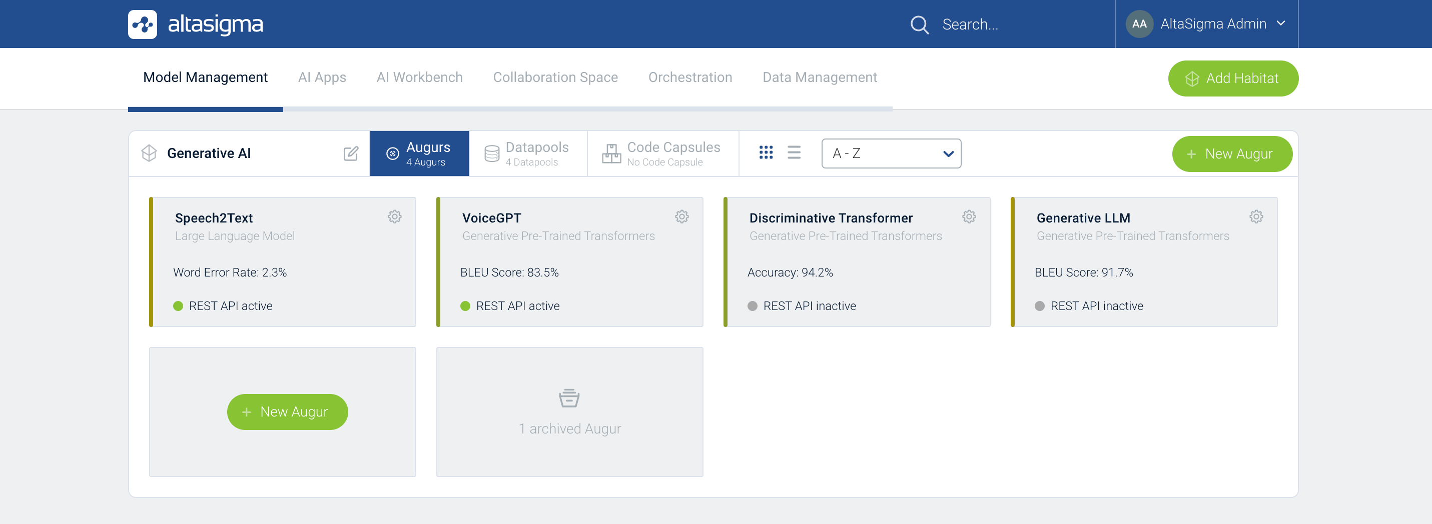Open settings gear for Discriminative Transformer
The image size is (1432, 524).
coord(968,216)
